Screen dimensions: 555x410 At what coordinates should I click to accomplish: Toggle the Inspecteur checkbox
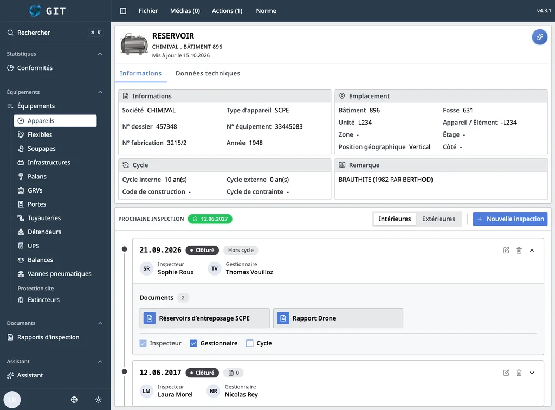pyautogui.click(x=143, y=343)
